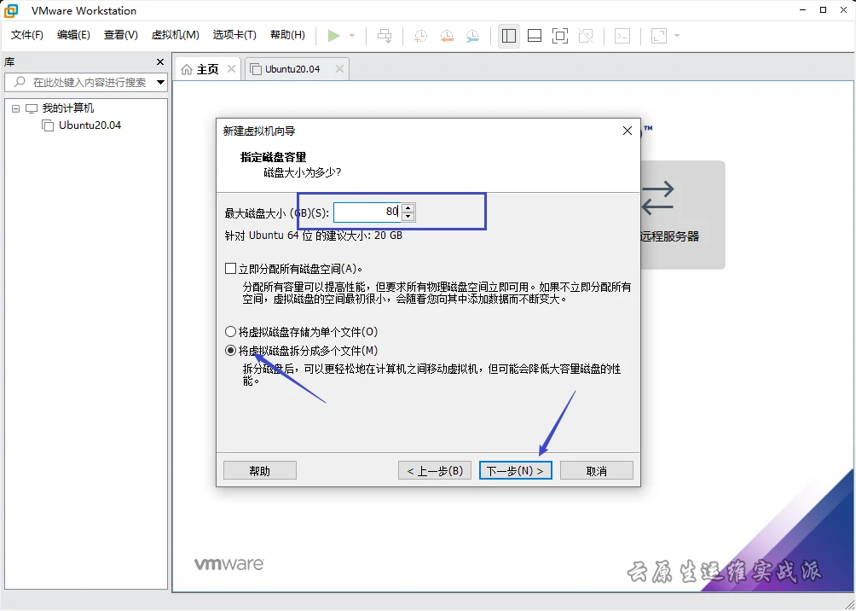
Task: Open the 帮助(H) menu
Action: coord(287,35)
